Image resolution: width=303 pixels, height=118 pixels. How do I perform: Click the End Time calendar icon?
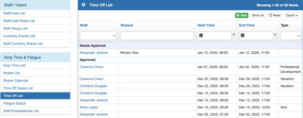(242, 36)
